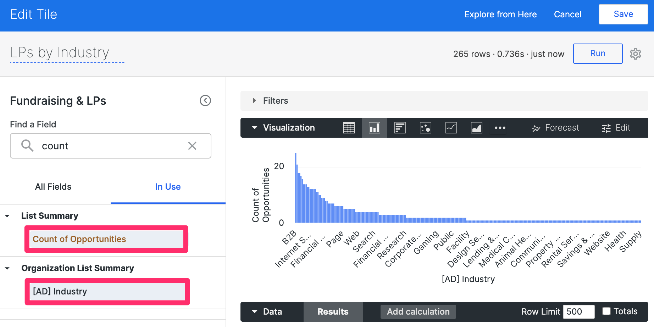Switch to the horizontal bar chart visualization

[400, 128]
